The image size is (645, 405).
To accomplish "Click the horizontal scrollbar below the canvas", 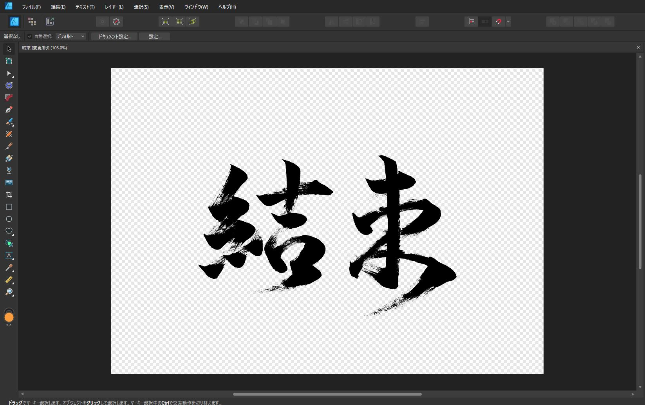I will [x=327, y=394].
